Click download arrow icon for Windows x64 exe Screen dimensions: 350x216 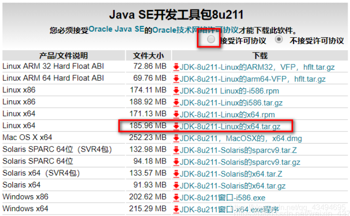(x=176, y=209)
